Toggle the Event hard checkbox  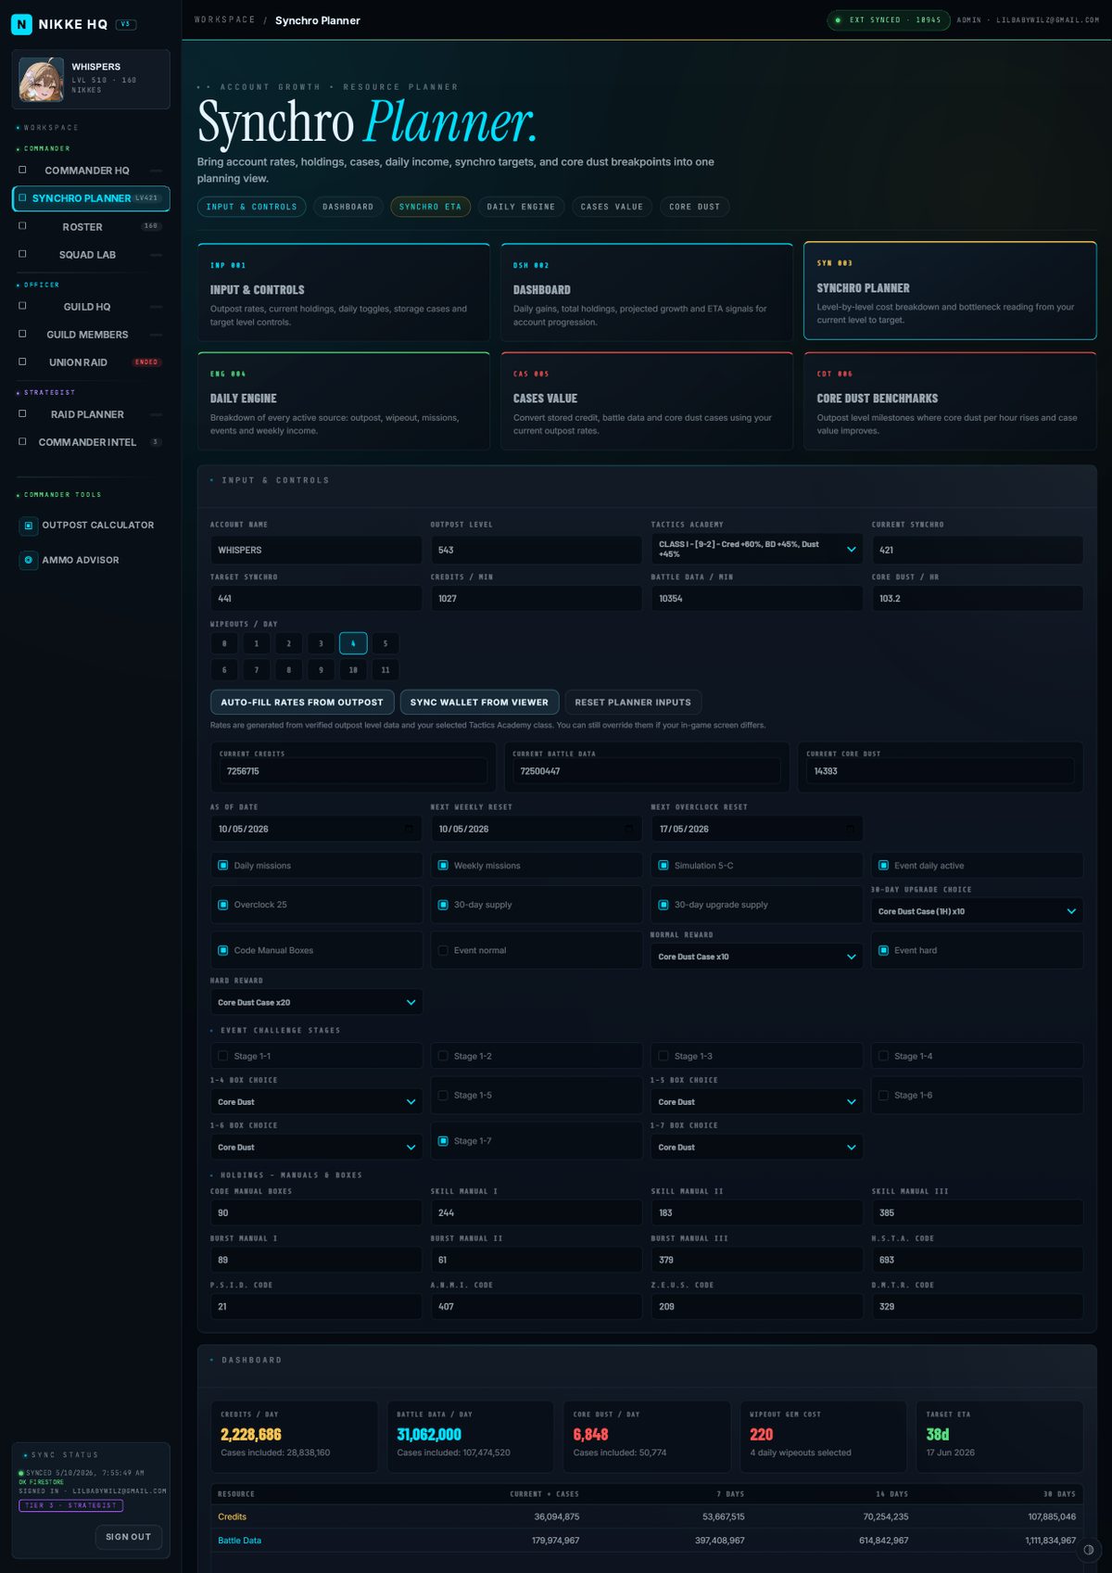point(884,950)
